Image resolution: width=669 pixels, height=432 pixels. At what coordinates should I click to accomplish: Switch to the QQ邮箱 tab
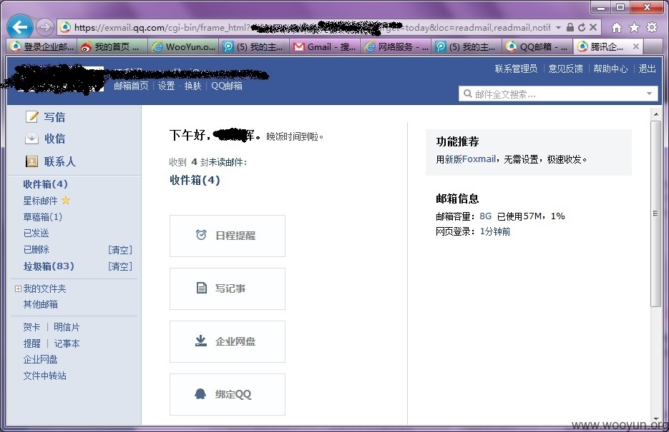coord(537,46)
